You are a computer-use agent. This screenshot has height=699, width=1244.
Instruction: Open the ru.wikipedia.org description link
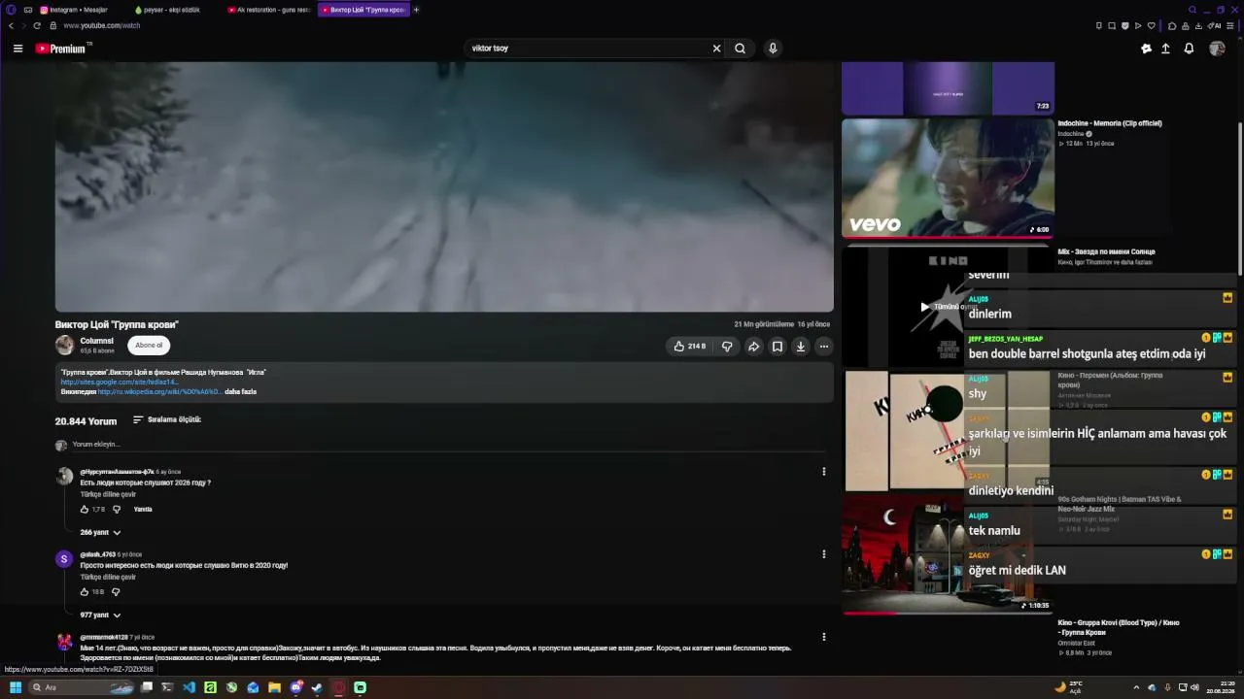(x=158, y=391)
